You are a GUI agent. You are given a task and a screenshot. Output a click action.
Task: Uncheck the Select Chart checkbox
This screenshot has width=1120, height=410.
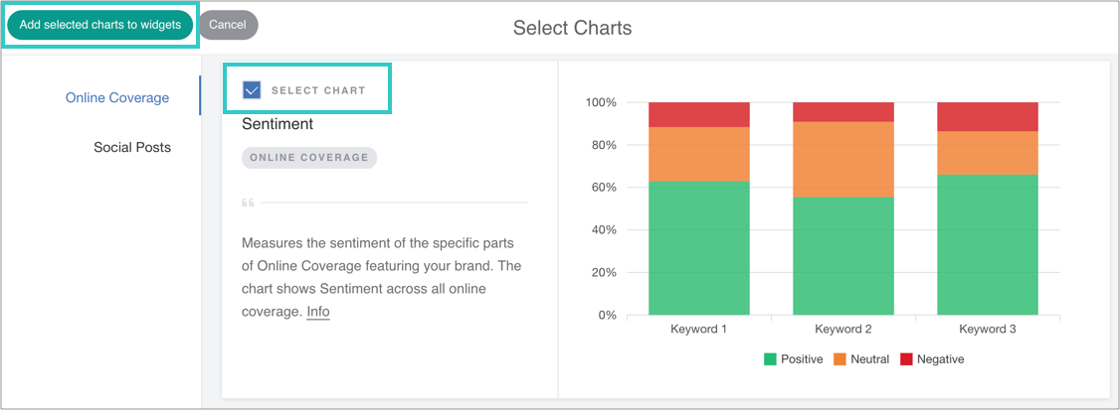(x=252, y=90)
